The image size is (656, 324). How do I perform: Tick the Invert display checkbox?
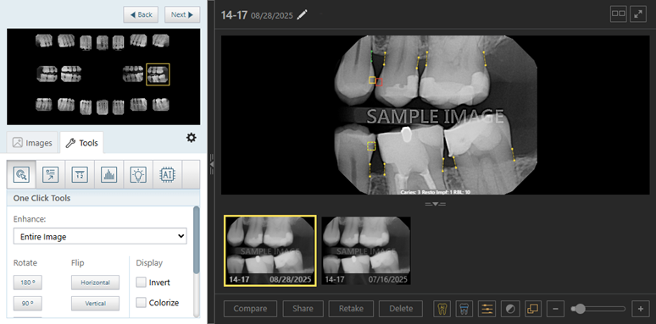141,283
